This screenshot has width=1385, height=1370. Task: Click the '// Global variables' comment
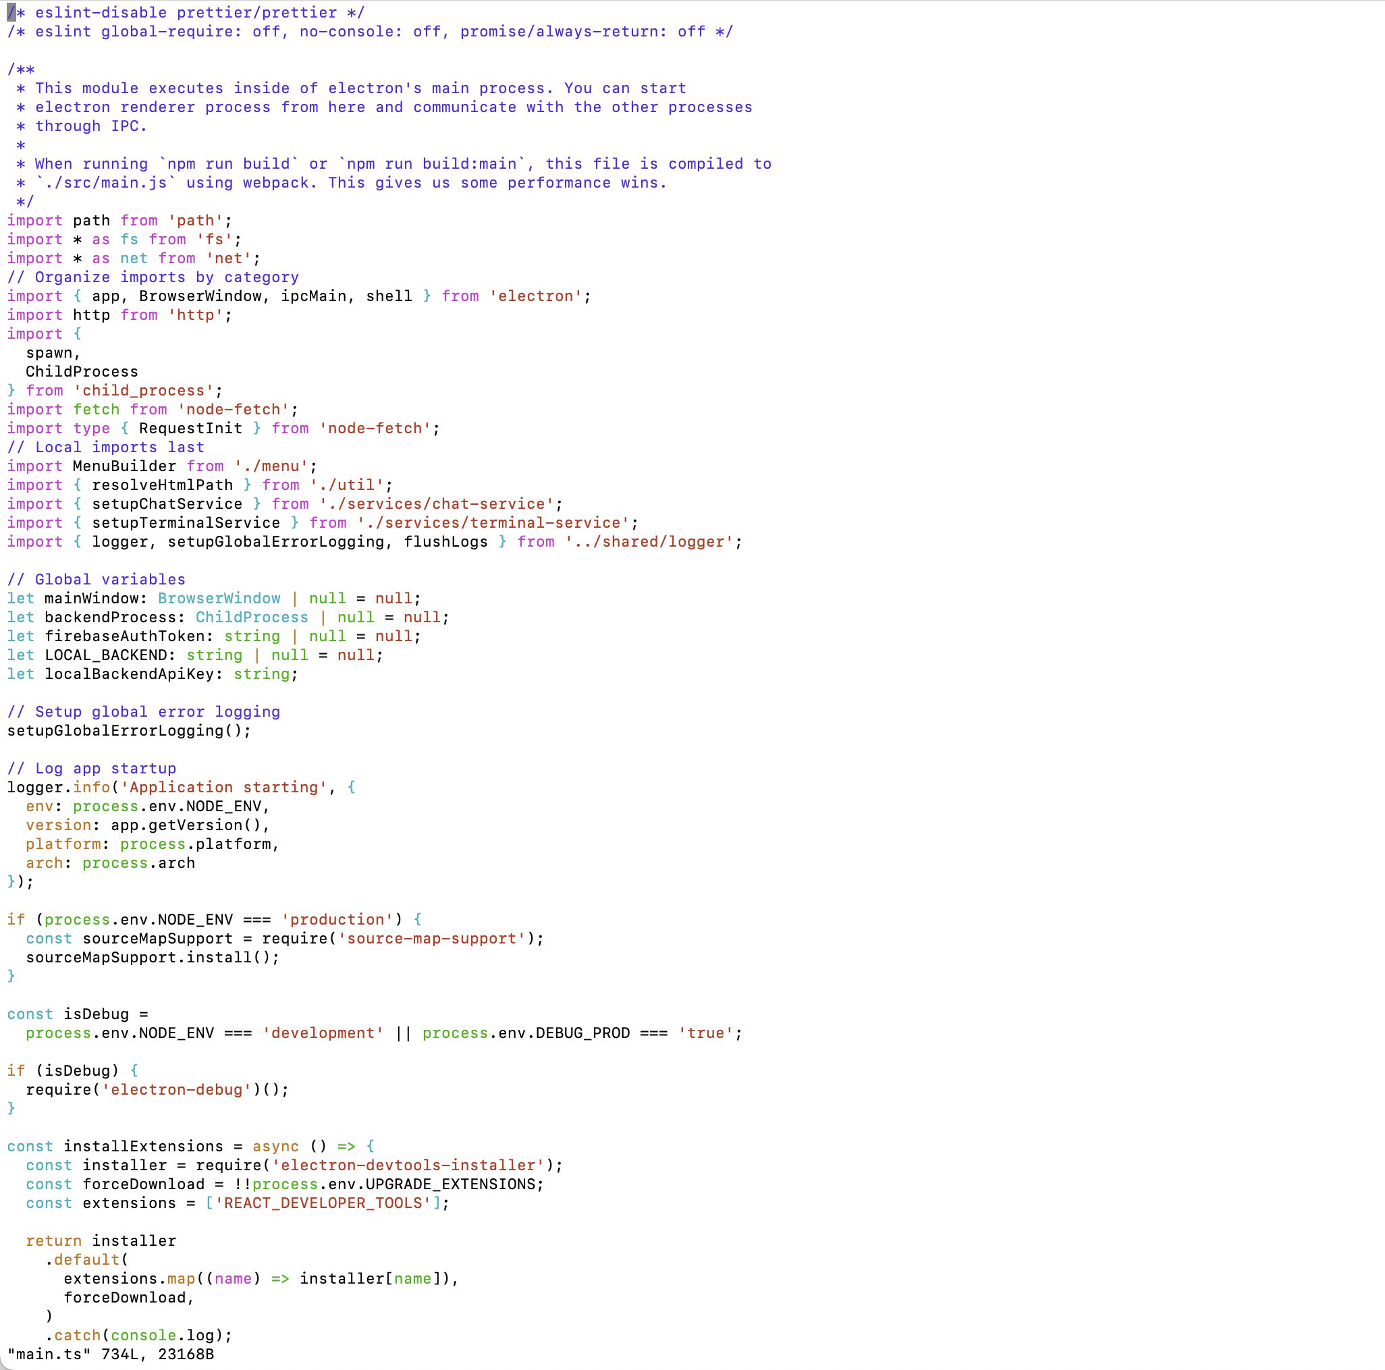point(96,579)
